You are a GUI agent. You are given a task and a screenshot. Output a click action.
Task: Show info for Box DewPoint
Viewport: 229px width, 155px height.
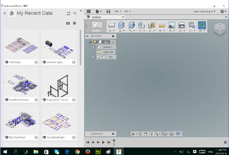[x=36, y=138]
